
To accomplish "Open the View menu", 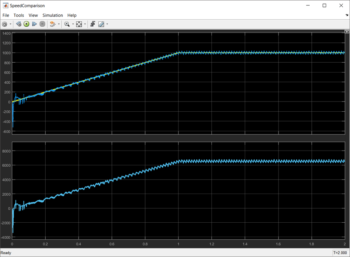I will [x=33, y=15].
